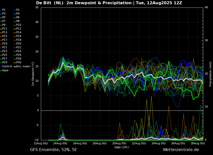Click the P29 legend line swatch
213x155 pixels.
(x=1, y=62)
